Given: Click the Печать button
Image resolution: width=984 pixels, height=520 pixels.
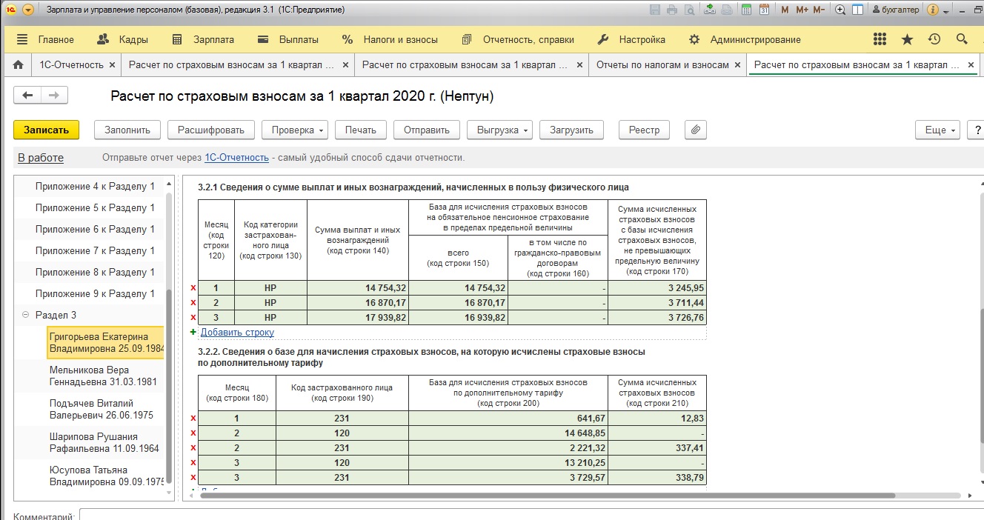Looking at the screenshot, I should pyautogui.click(x=361, y=130).
